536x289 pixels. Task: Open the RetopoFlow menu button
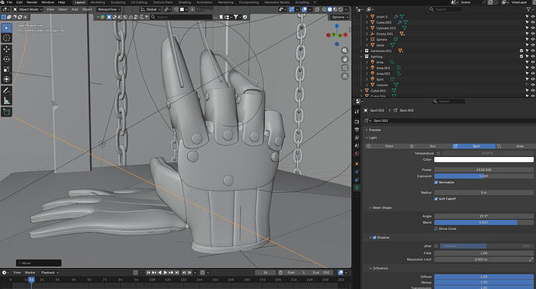[109, 9]
